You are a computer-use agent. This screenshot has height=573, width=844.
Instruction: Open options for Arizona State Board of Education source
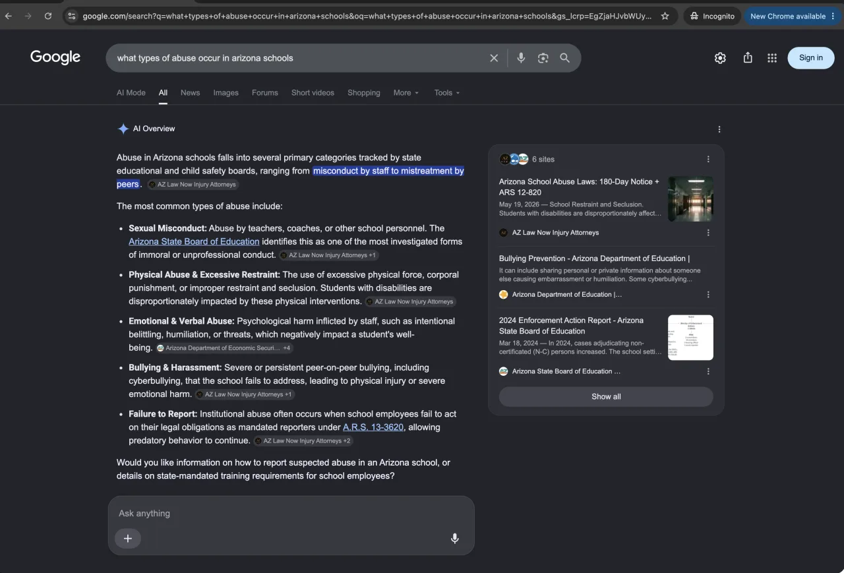[x=708, y=371]
